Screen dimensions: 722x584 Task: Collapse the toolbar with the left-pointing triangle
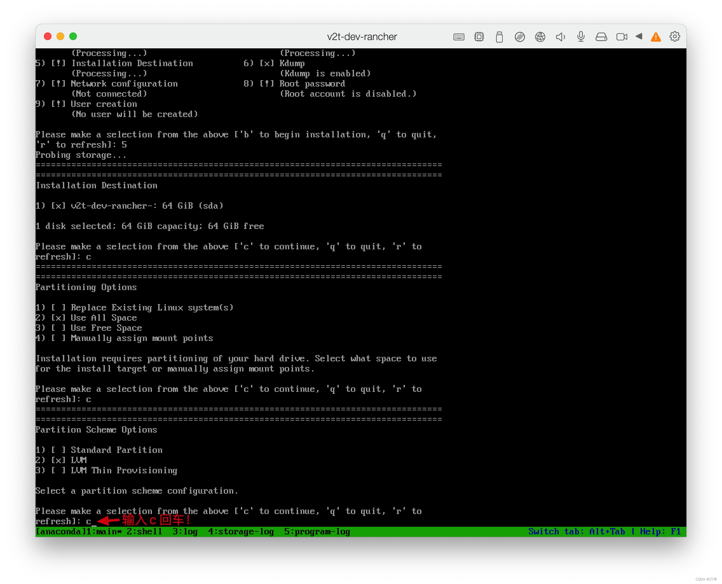click(x=639, y=36)
